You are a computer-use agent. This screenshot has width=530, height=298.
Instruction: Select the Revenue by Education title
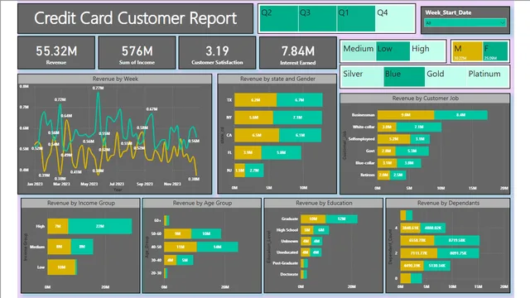tap(324, 203)
